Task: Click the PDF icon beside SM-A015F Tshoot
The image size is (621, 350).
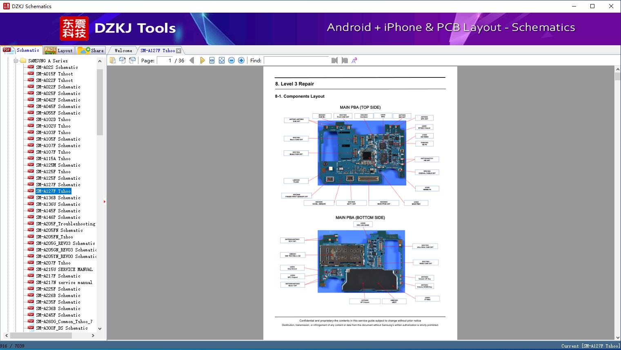Action: 31,73
